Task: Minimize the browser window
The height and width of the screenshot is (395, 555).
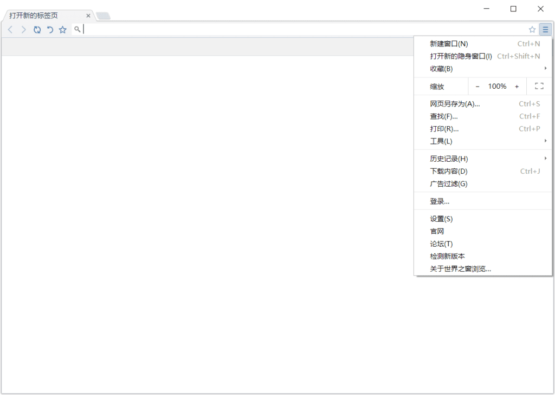Action: tap(486, 9)
